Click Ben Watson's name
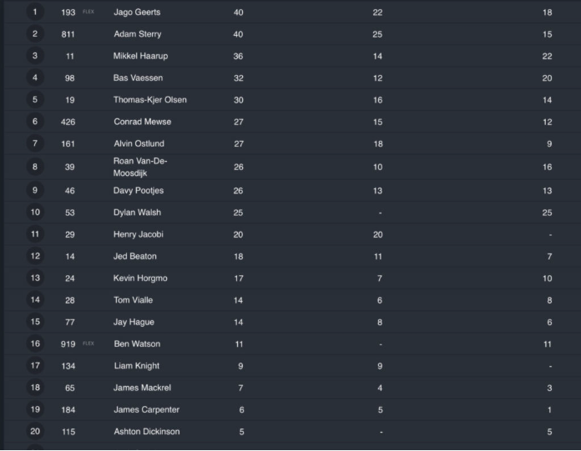The image size is (581, 451). 137,343
